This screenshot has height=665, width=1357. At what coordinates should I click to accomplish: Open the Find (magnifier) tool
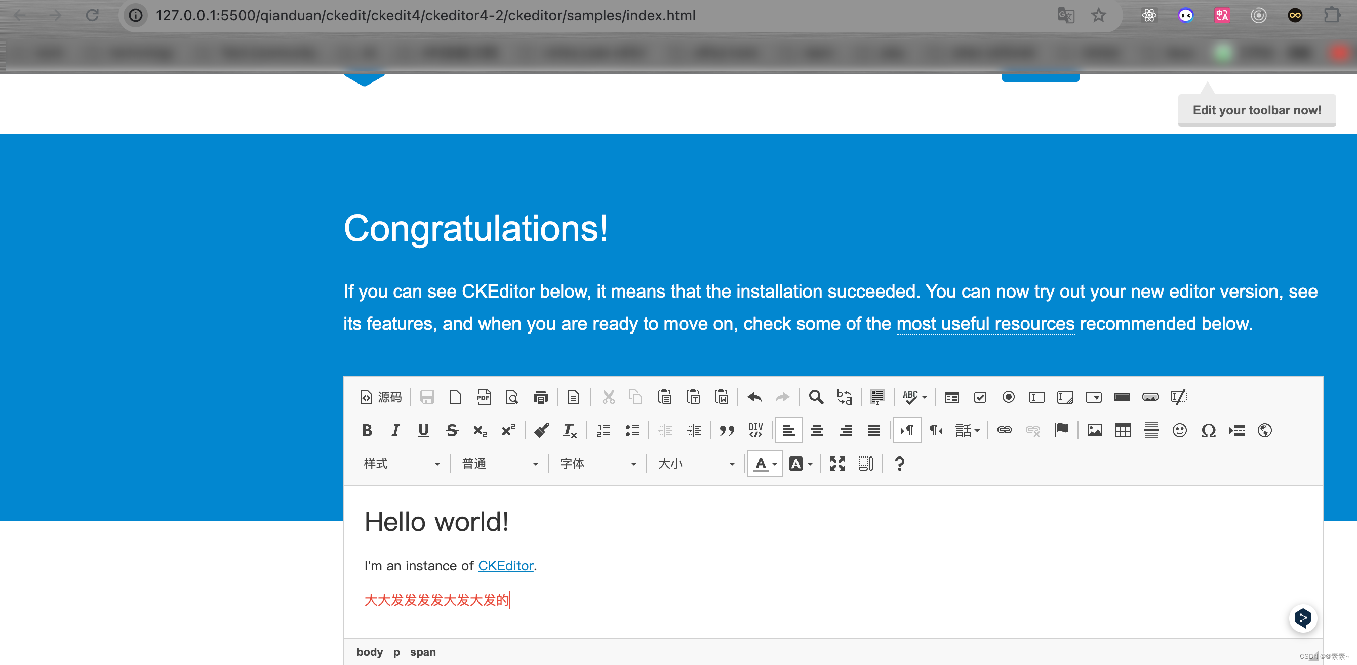point(815,397)
